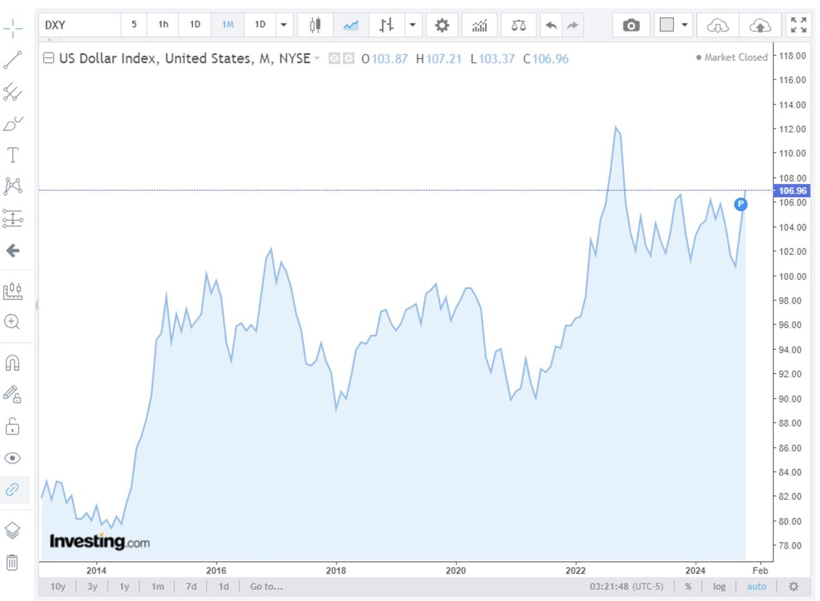Screen dimensions: 820x601
Task: Select the highlighted 1M interval
Action: (227, 25)
